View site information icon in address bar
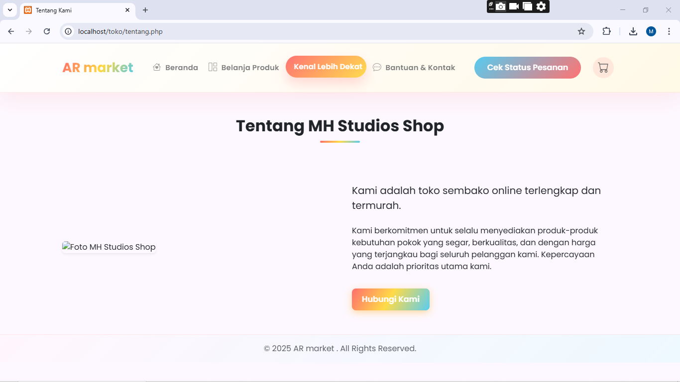 (69, 31)
